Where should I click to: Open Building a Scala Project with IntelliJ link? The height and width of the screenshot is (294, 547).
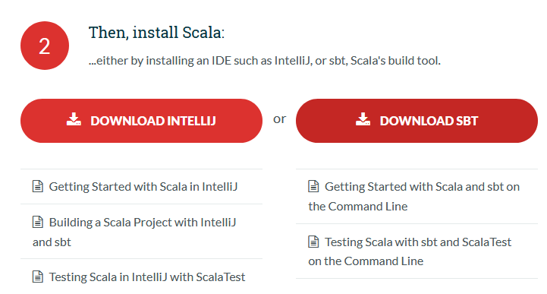click(x=134, y=232)
